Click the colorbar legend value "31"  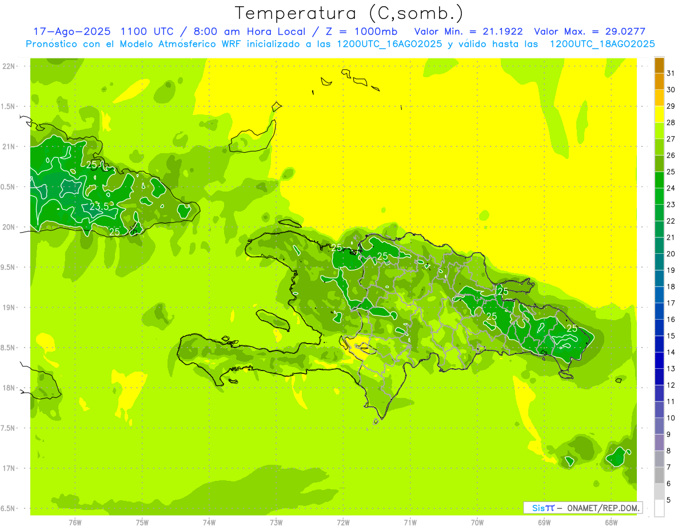671,73
